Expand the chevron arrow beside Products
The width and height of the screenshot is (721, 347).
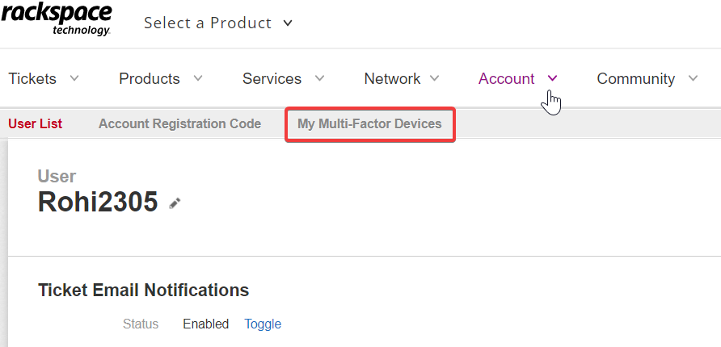point(198,78)
